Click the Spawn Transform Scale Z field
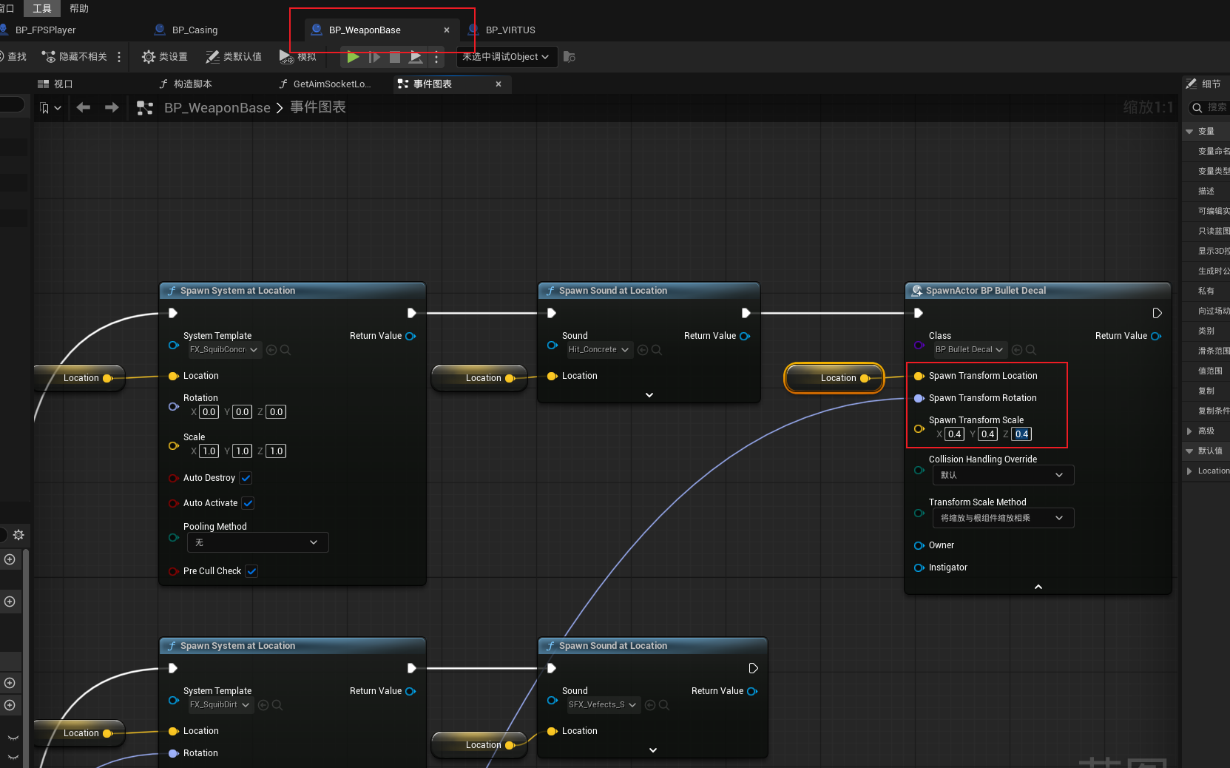Image resolution: width=1230 pixels, height=768 pixels. (x=1021, y=434)
